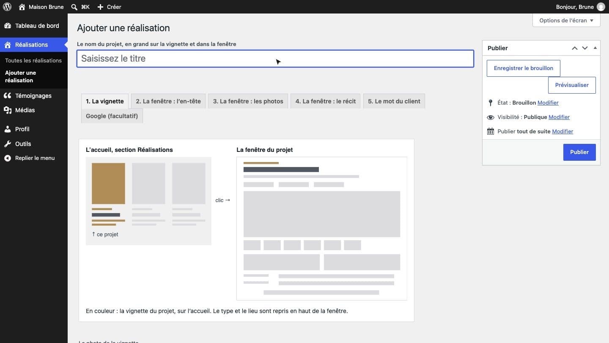Viewport: 609px width, 343px height.
Task: Click the title field "Saisissez le titre"
Action: click(275, 59)
